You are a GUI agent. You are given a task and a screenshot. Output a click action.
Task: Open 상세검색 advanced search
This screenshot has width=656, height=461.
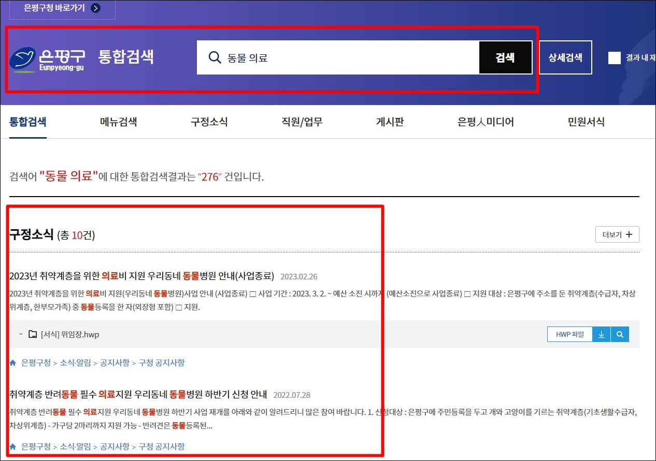[565, 57]
